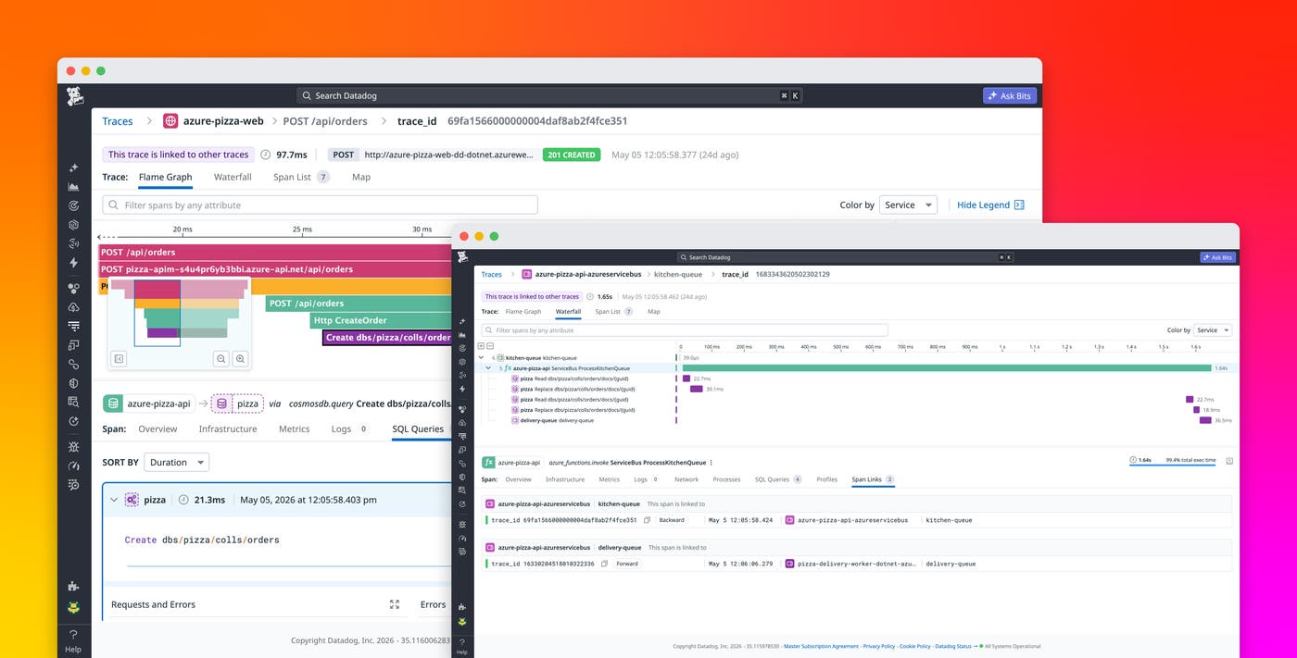1297x658 pixels.
Task: Click the sparkle Bits AI sidebar icon, back window
Action: [x=73, y=168]
